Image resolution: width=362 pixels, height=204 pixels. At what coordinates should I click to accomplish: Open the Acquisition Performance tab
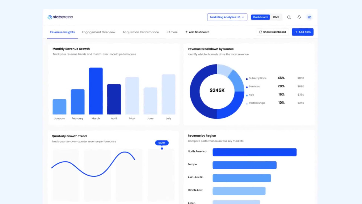(140, 32)
